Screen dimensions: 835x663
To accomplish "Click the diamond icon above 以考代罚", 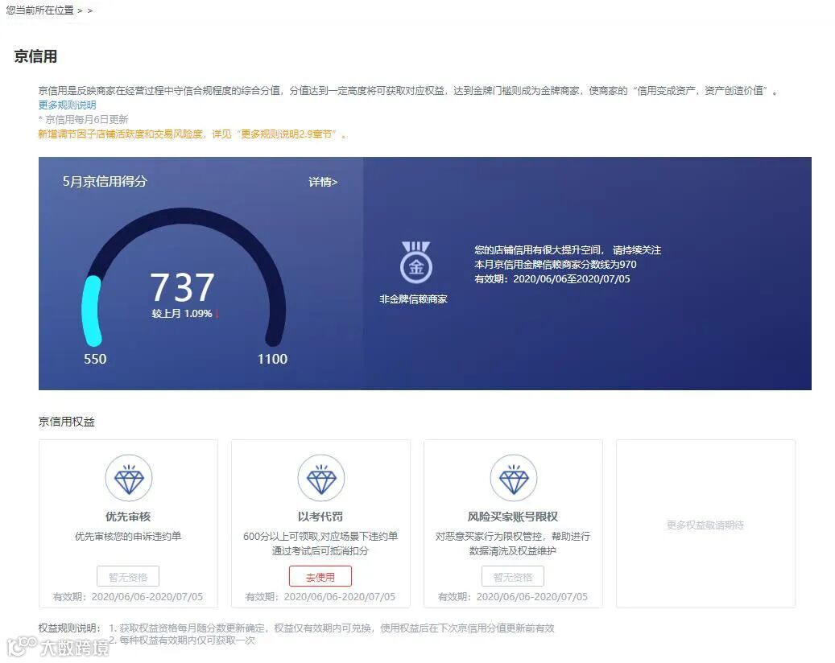I will pyautogui.click(x=321, y=478).
